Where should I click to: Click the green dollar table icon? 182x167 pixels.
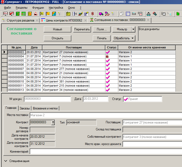coord(24,14)
